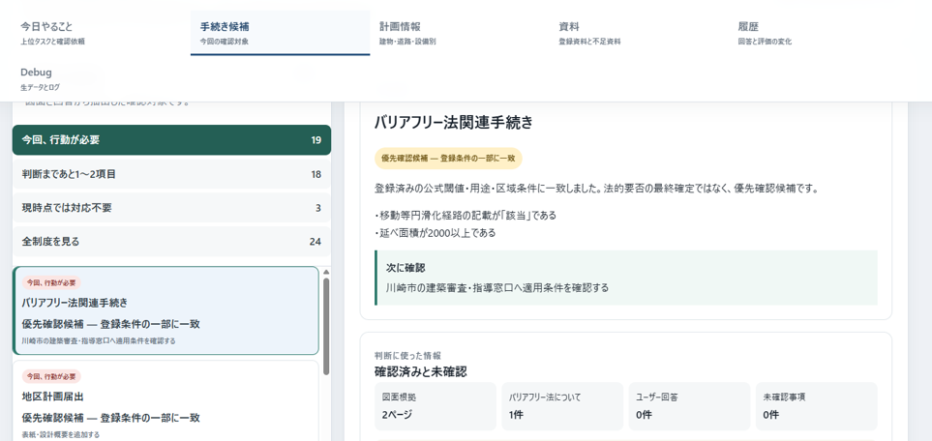Select the バリアフリー法関連手続き card in the list
932x441 pixels.
pyautogui.click(x=165, y=310)
